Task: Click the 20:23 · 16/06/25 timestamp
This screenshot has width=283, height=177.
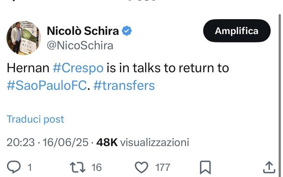Action: tap(48, 143)
